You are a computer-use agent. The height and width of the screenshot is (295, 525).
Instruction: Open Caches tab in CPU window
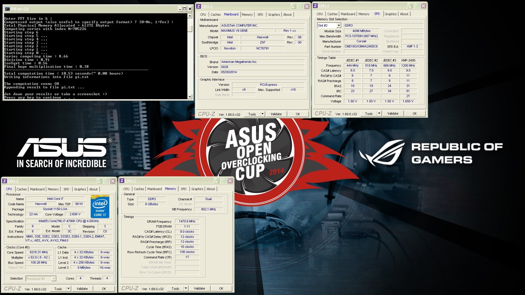[x=21, y=189]
